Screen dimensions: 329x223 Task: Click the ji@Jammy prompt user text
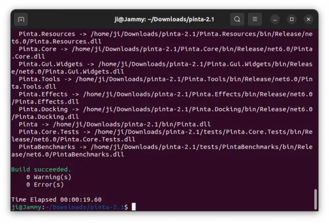[x=26, y=207]
